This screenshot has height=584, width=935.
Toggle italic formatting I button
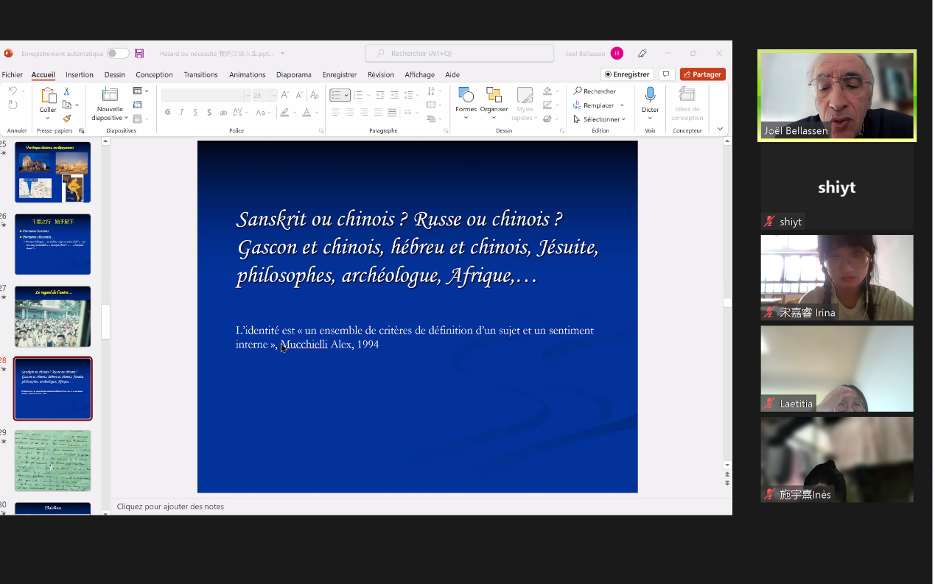[181, 113]
